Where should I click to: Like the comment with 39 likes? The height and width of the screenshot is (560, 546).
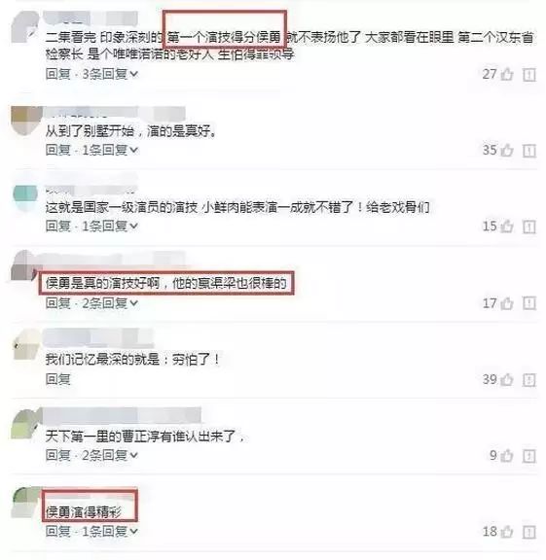click(x=507, y=379)
